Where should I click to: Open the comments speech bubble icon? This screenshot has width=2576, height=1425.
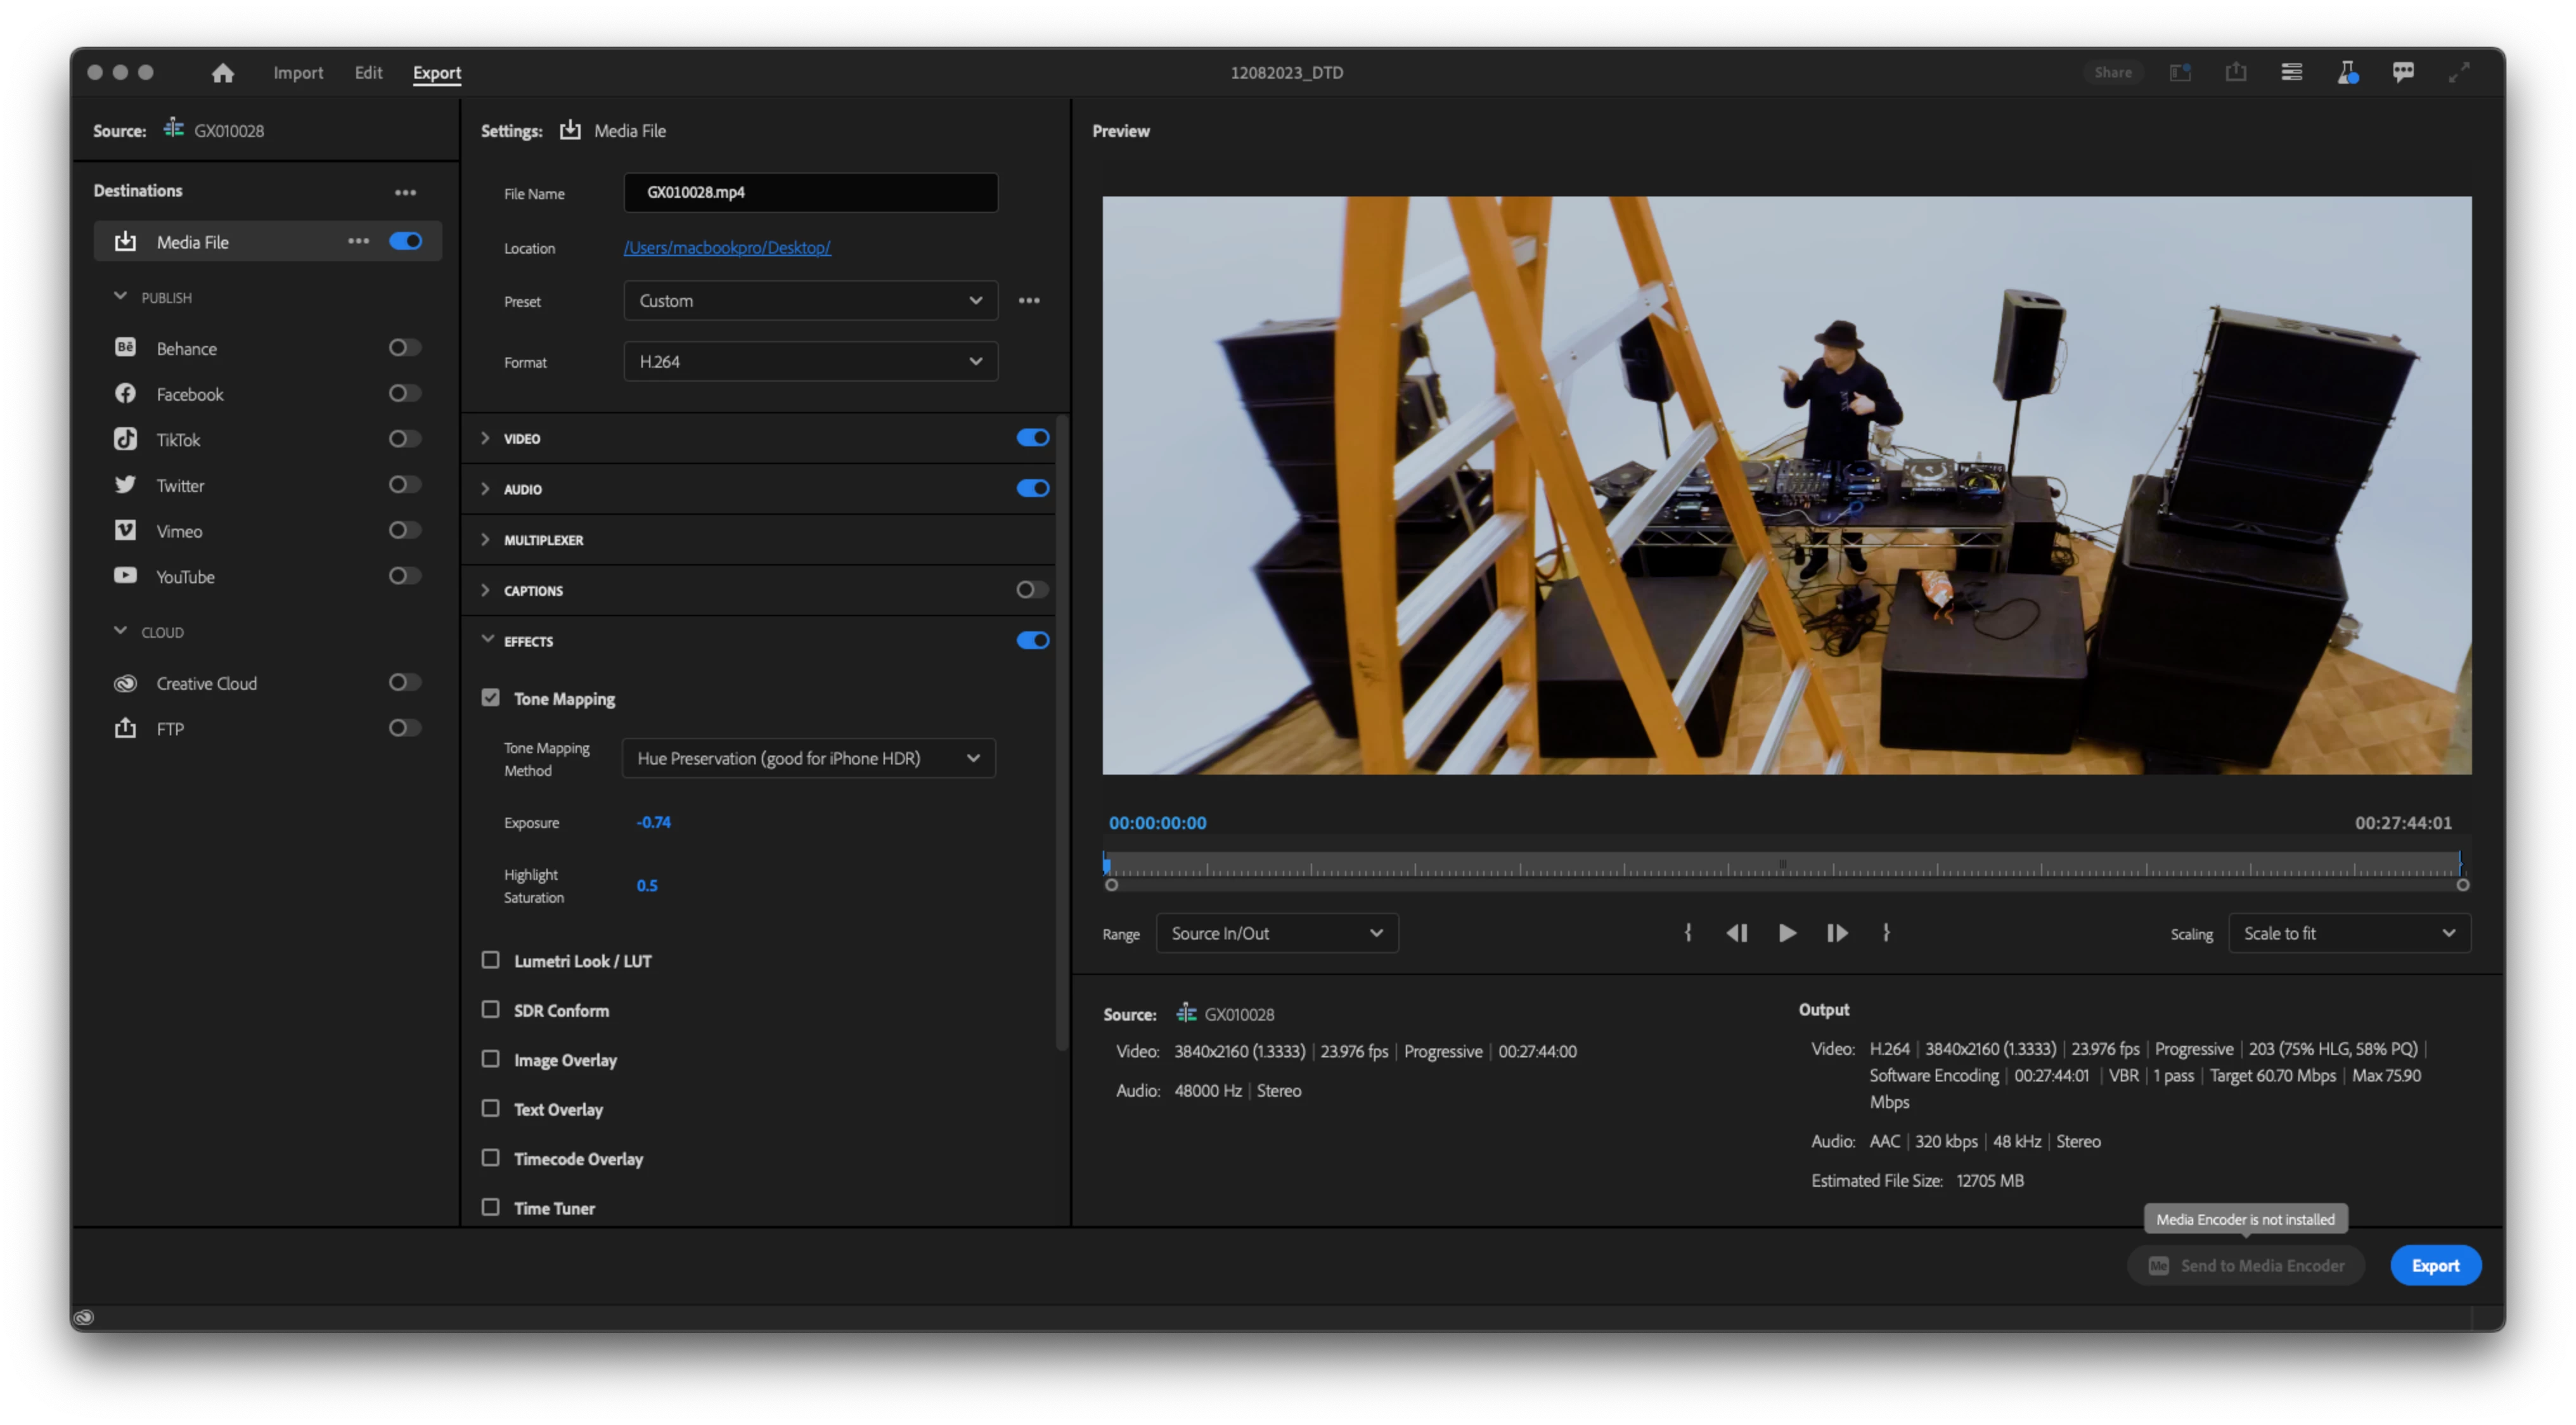pyautogui.click(x=2403, y=72)
